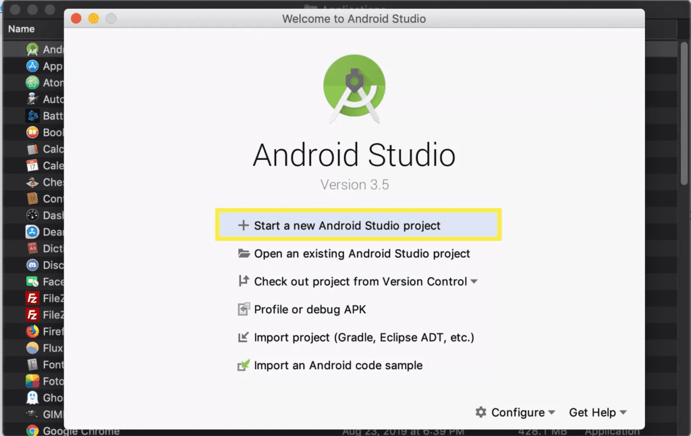Image resolution: width=691 pixels, height=436 pixels.
Task: Select Calendar icon in Finder list
Action: click(x=32, y=166)
